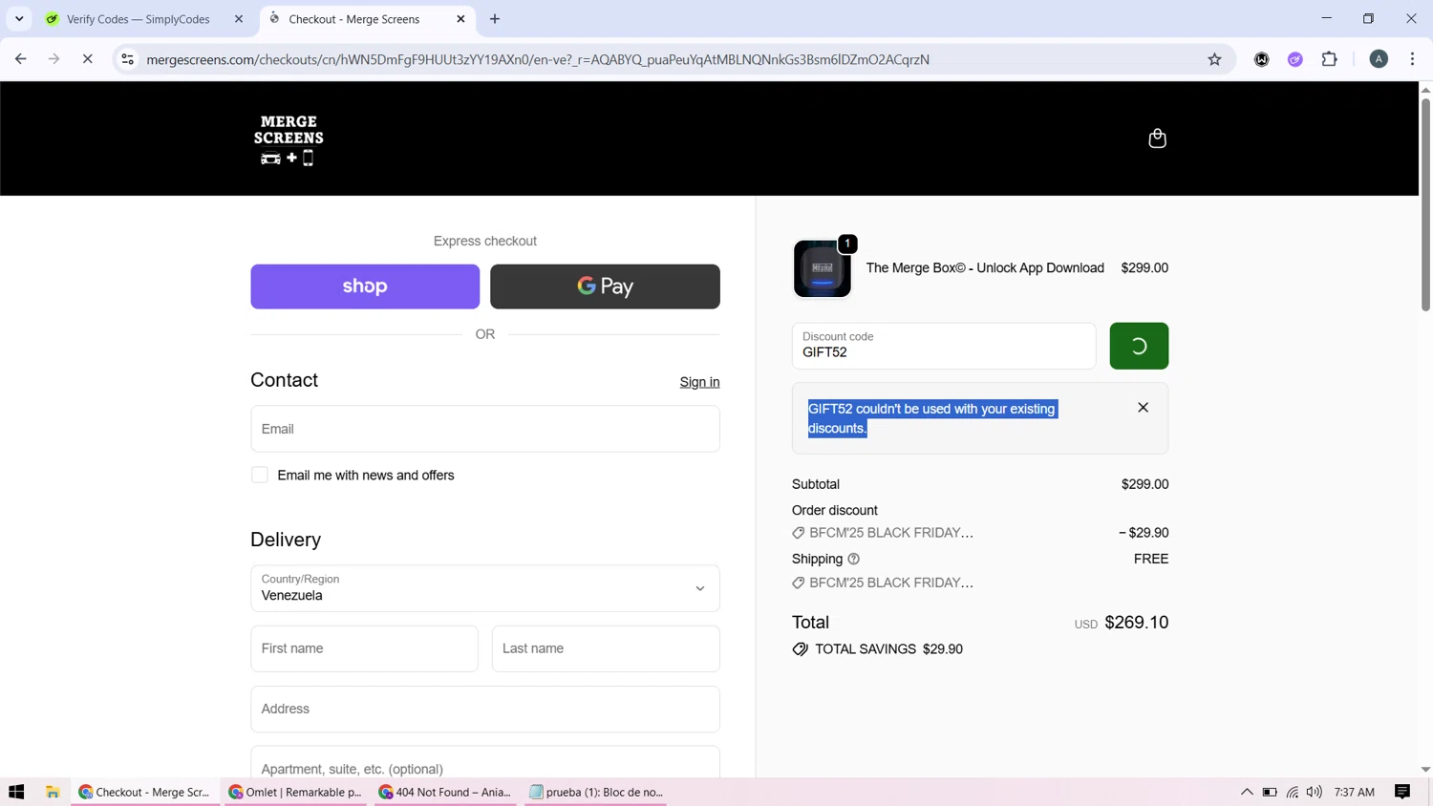This screenshot has height=806, width=1433.
Task: Open the purple browser extension icon
Action: tap(1295, 59)
